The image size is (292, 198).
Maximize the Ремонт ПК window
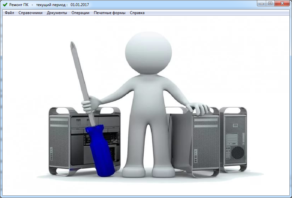(270, 4)
